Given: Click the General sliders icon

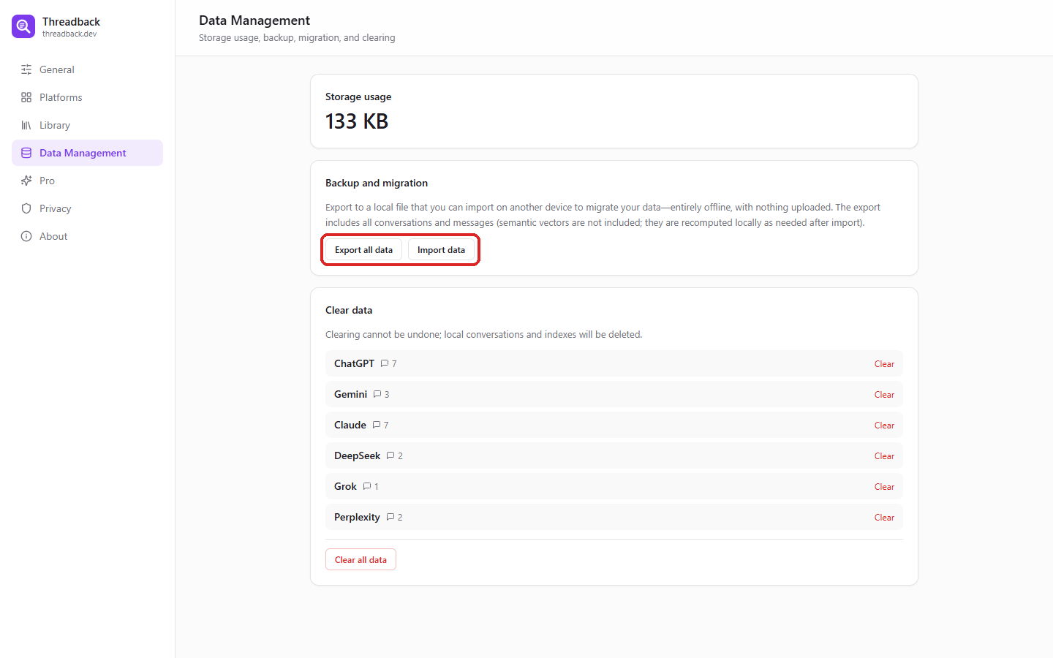Looking at the screenshot, I should [x=26, y=69].
